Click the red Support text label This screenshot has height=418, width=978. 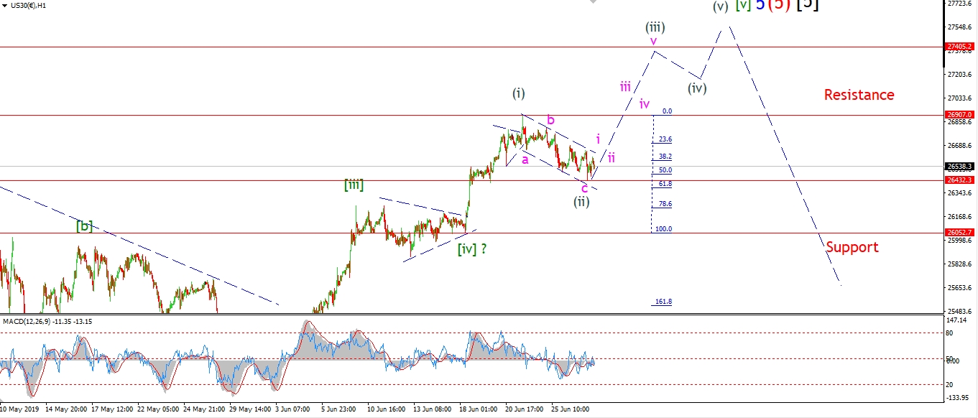(852, 247)
